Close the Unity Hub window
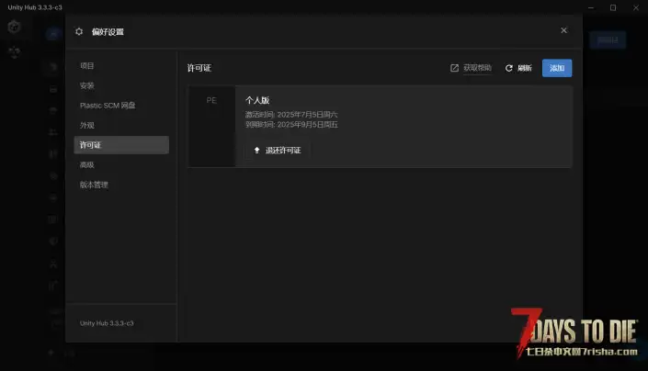 (636, 7)
